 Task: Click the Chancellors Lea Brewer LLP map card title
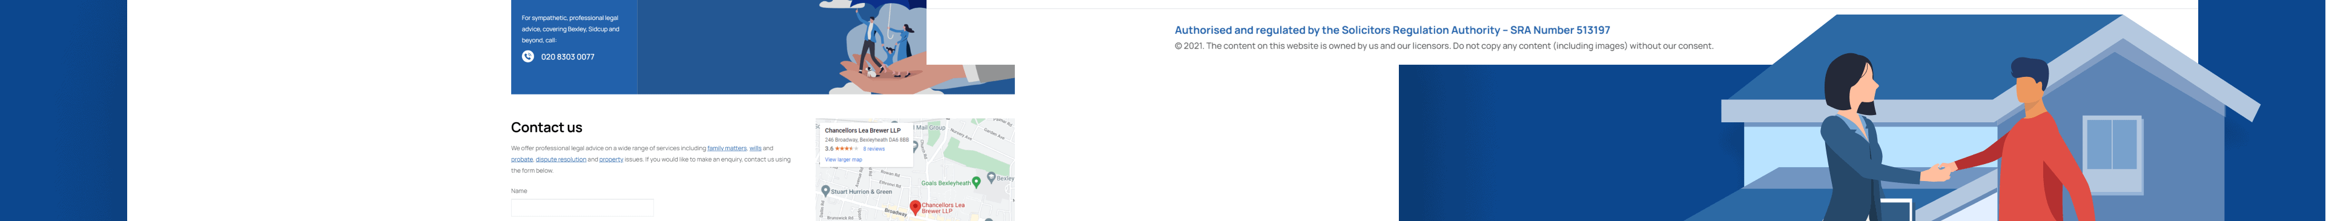click(x=862, y=131)
